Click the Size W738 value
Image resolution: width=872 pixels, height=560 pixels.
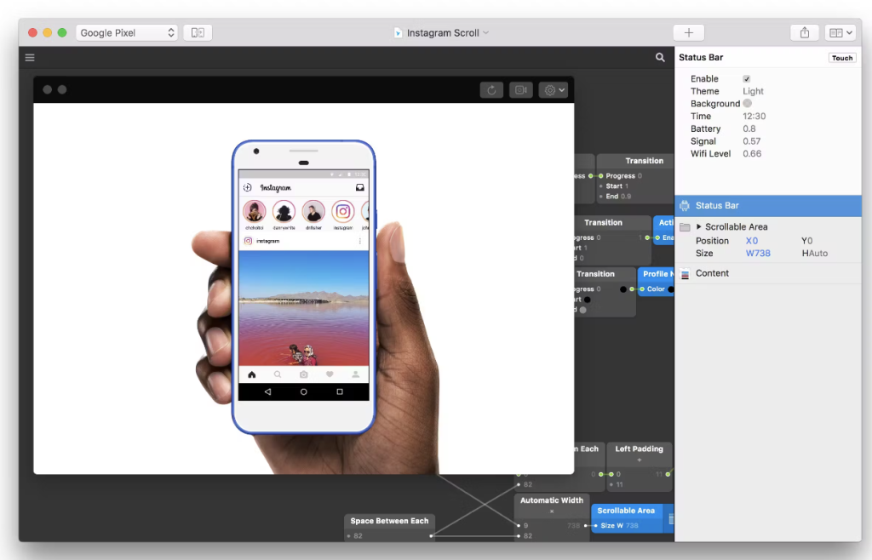[x=758, y=254]
